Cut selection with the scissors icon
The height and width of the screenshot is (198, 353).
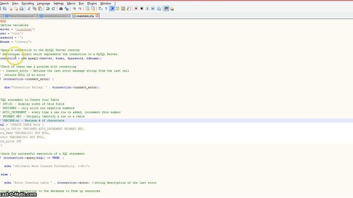pyautogui.click(x=29, y=9)
